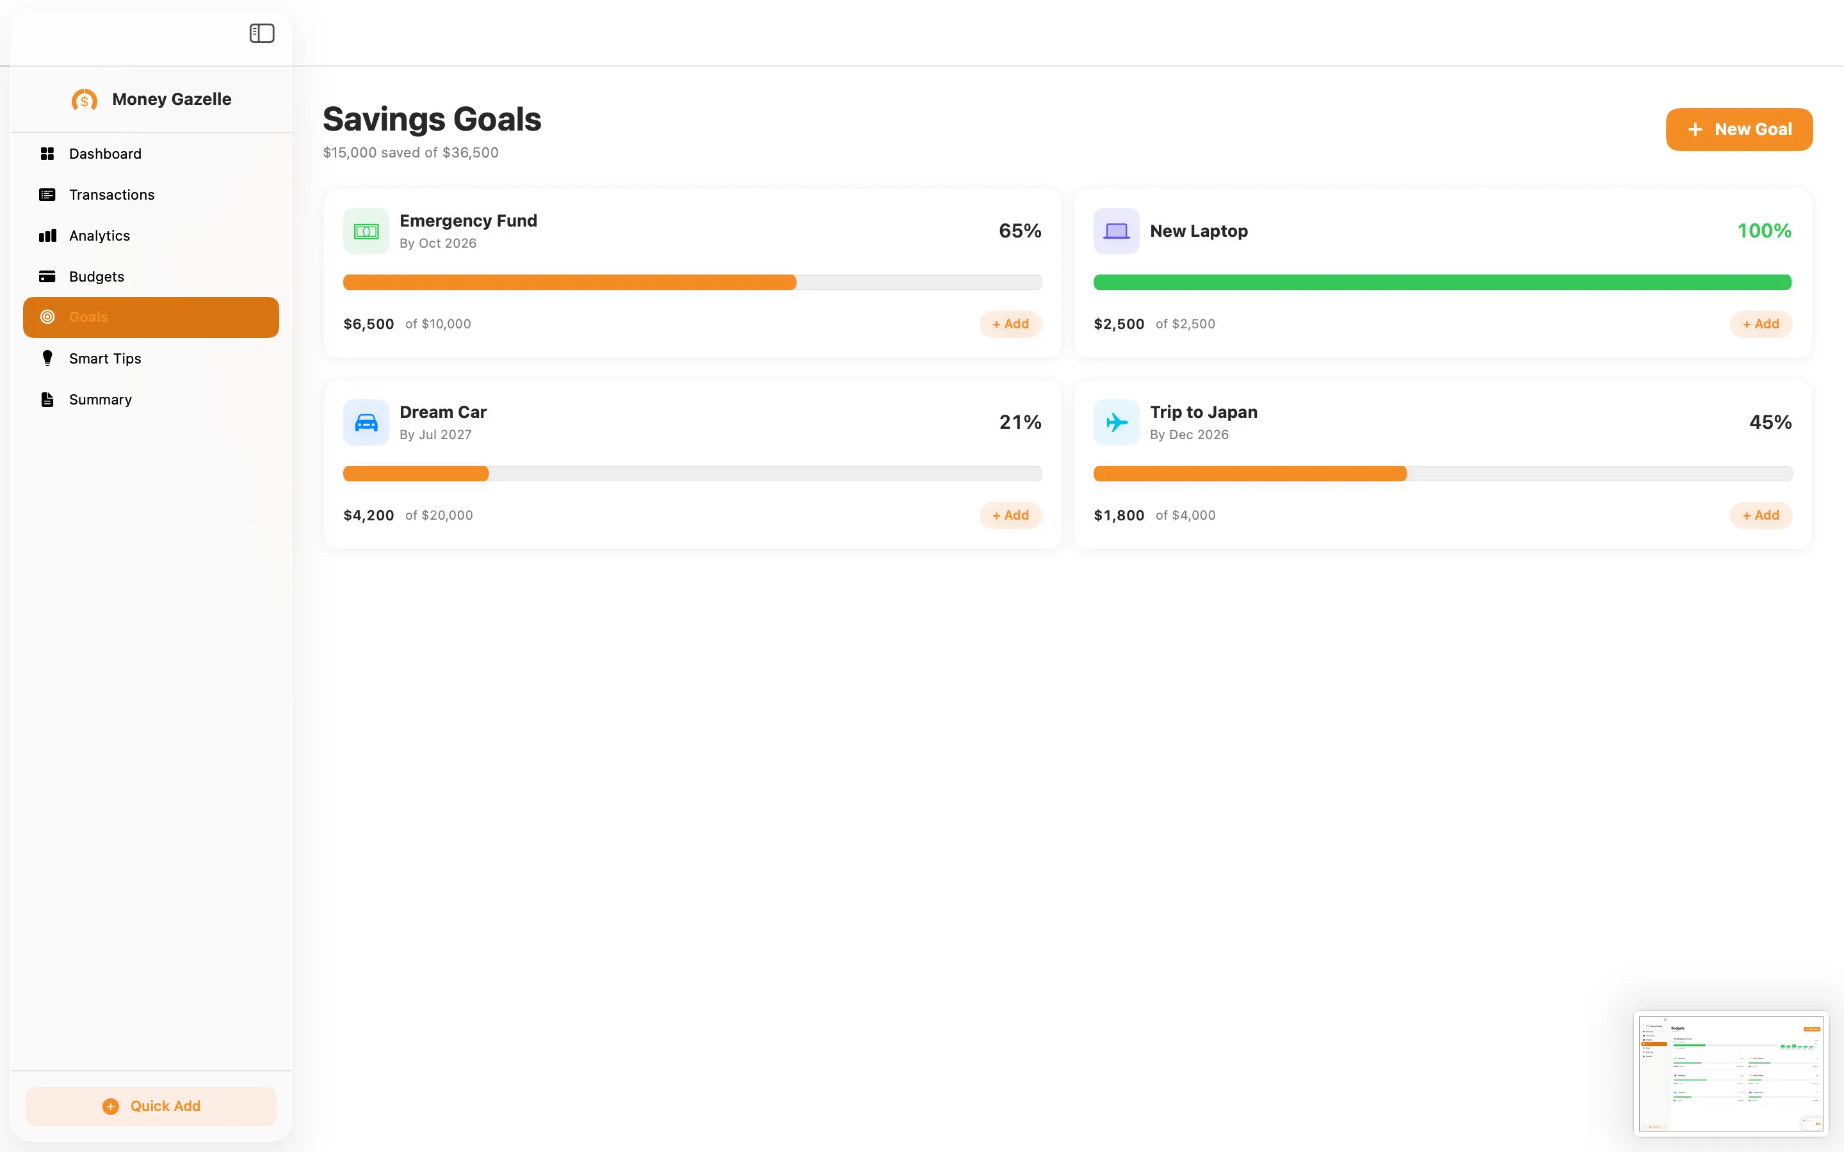Create a goal with New Goal button

[x=1739, y=129]
